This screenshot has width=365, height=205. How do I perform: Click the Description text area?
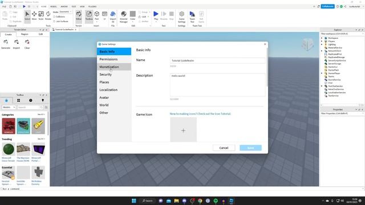217,85
